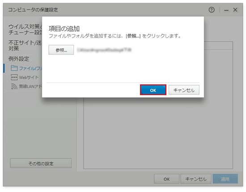Cancel the 項目の追加 dialog
246x192 pixels.
coord(184,90)
